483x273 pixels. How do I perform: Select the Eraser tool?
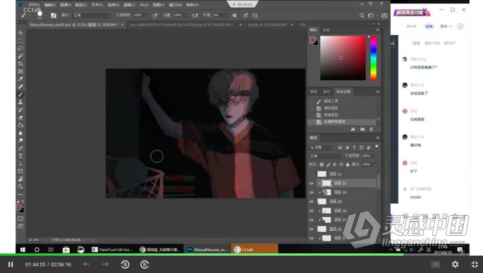pyautogui.click(x=21, y=118)
